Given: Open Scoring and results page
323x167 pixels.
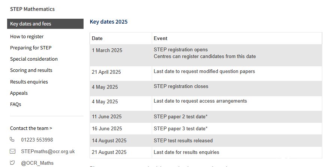Looking at the screenshot, I should (31, 70).
